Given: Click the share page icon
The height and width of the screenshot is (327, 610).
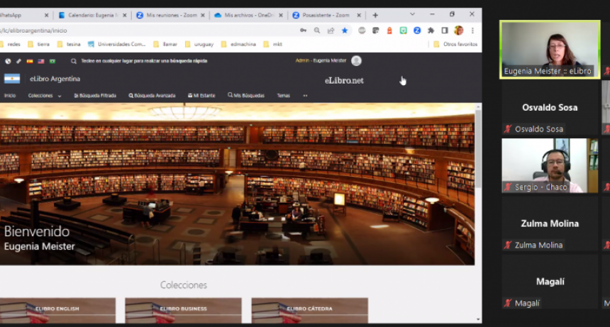Looking at the screenshot, I should point(331,31).
